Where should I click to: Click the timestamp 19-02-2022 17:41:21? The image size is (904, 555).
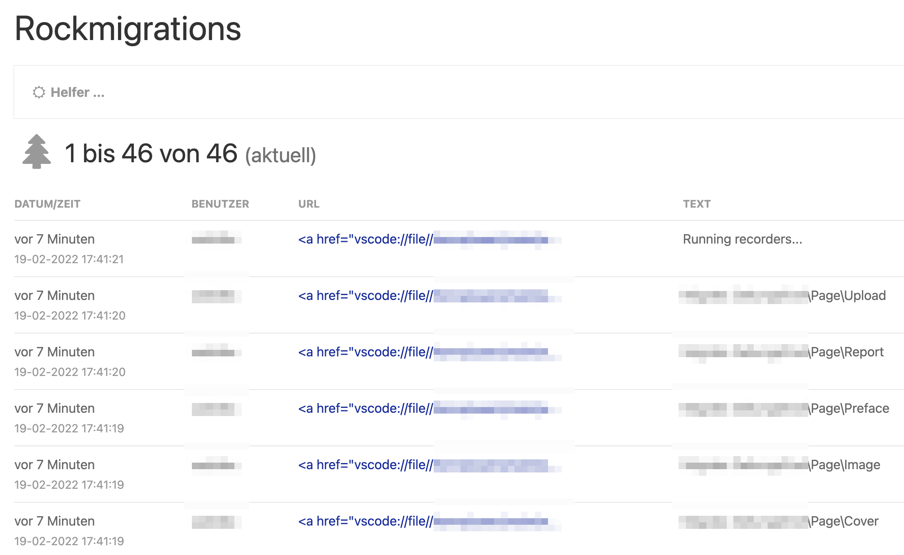point(69,259)
